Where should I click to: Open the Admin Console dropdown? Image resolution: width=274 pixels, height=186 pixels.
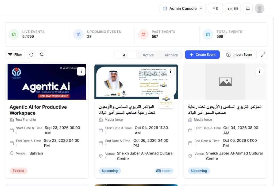click(x=183, y=9)
